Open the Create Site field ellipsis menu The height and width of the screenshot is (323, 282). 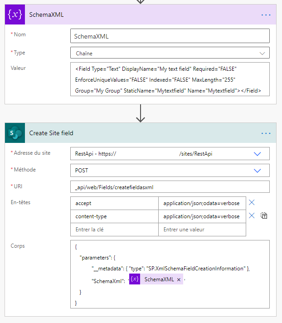266,133
